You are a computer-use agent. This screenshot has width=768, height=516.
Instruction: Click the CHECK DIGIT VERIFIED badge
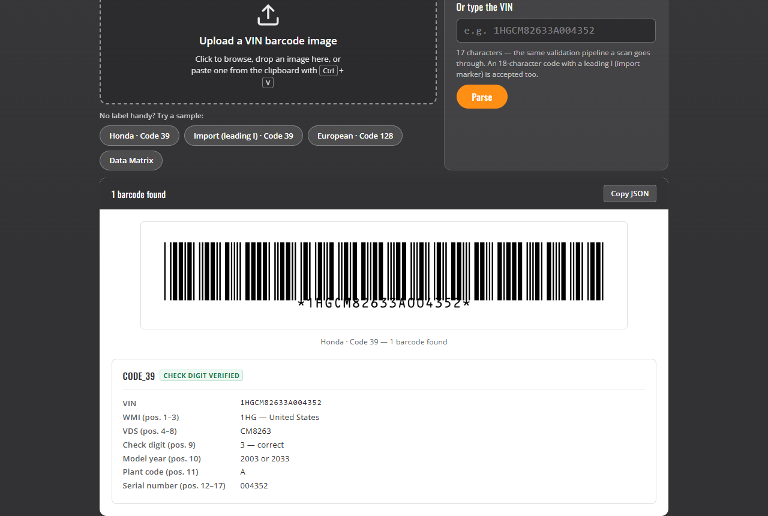click(202, 376)
